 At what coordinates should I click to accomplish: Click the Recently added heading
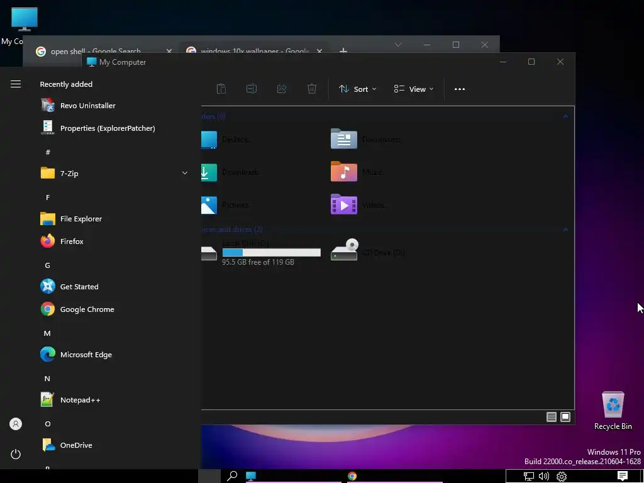point(66,84)
